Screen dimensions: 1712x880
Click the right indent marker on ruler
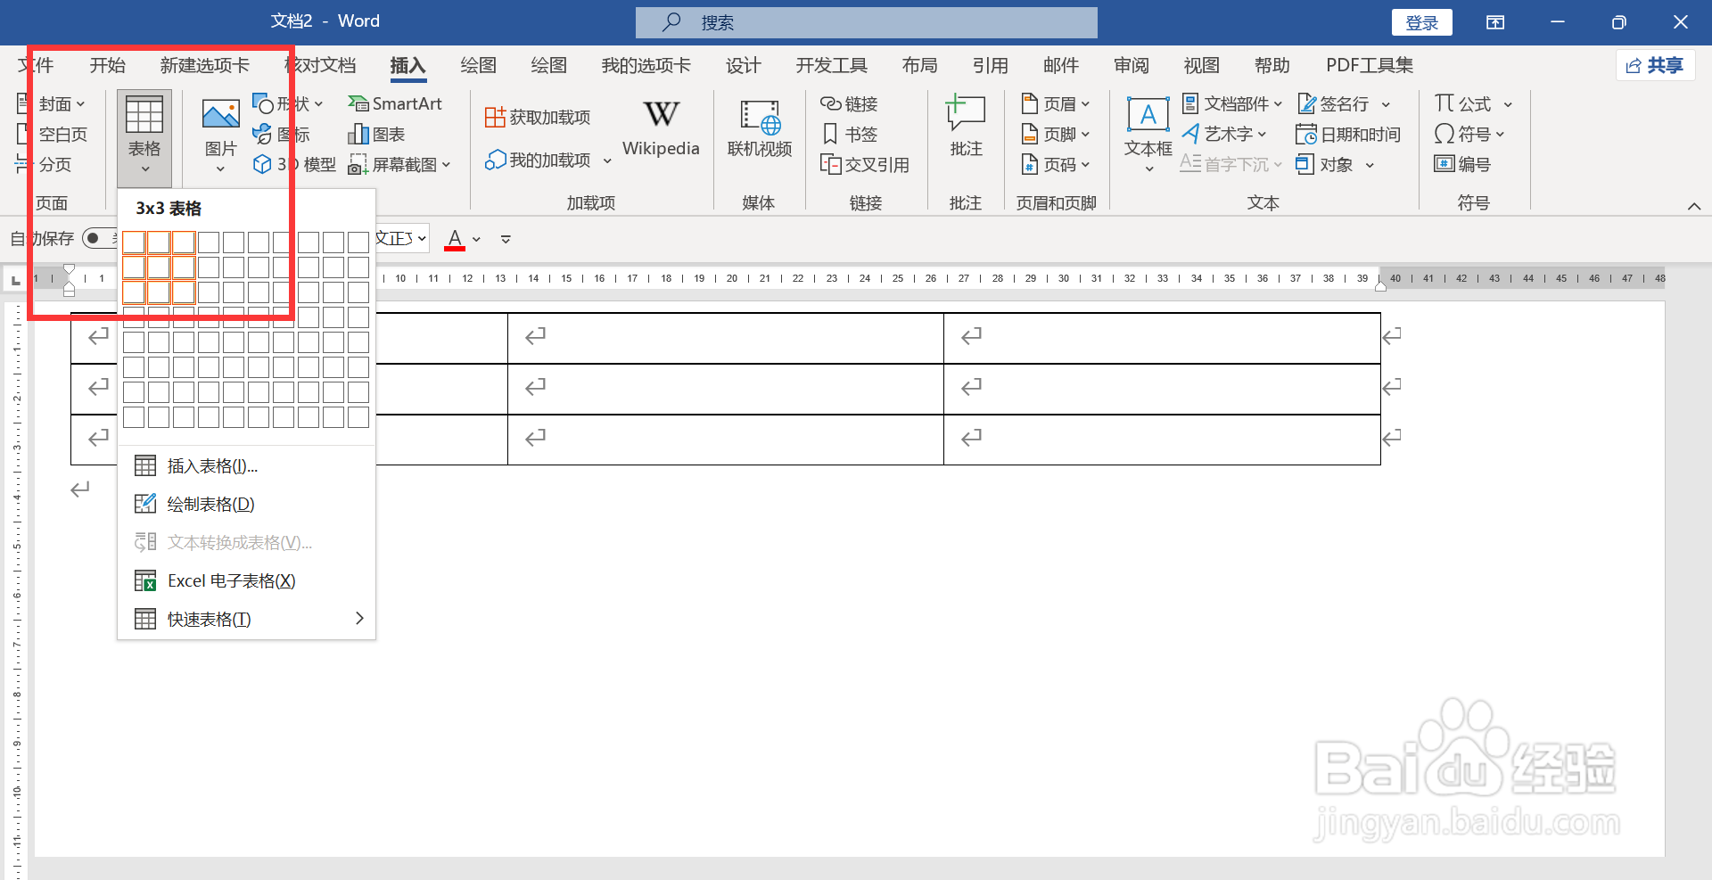point(1380,285)
